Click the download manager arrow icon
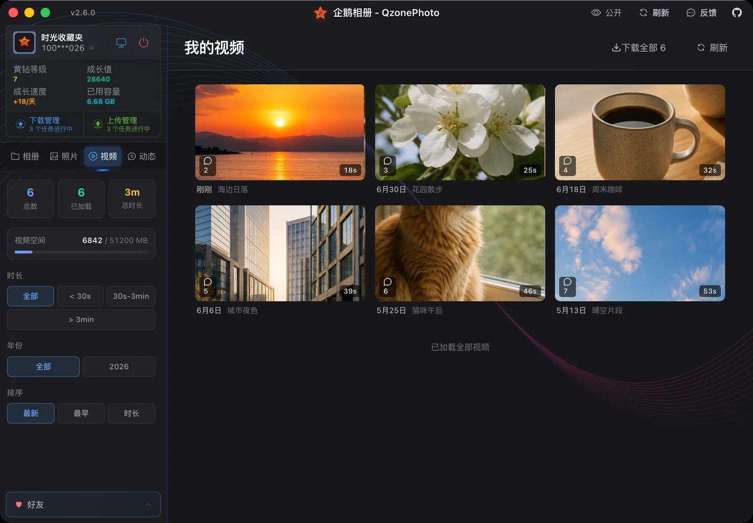 coord(20,124)
